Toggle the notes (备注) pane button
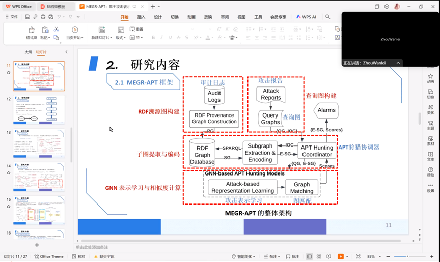Viewport: 440px width, 262px height. pyautogui.click(x=272, y=257)
